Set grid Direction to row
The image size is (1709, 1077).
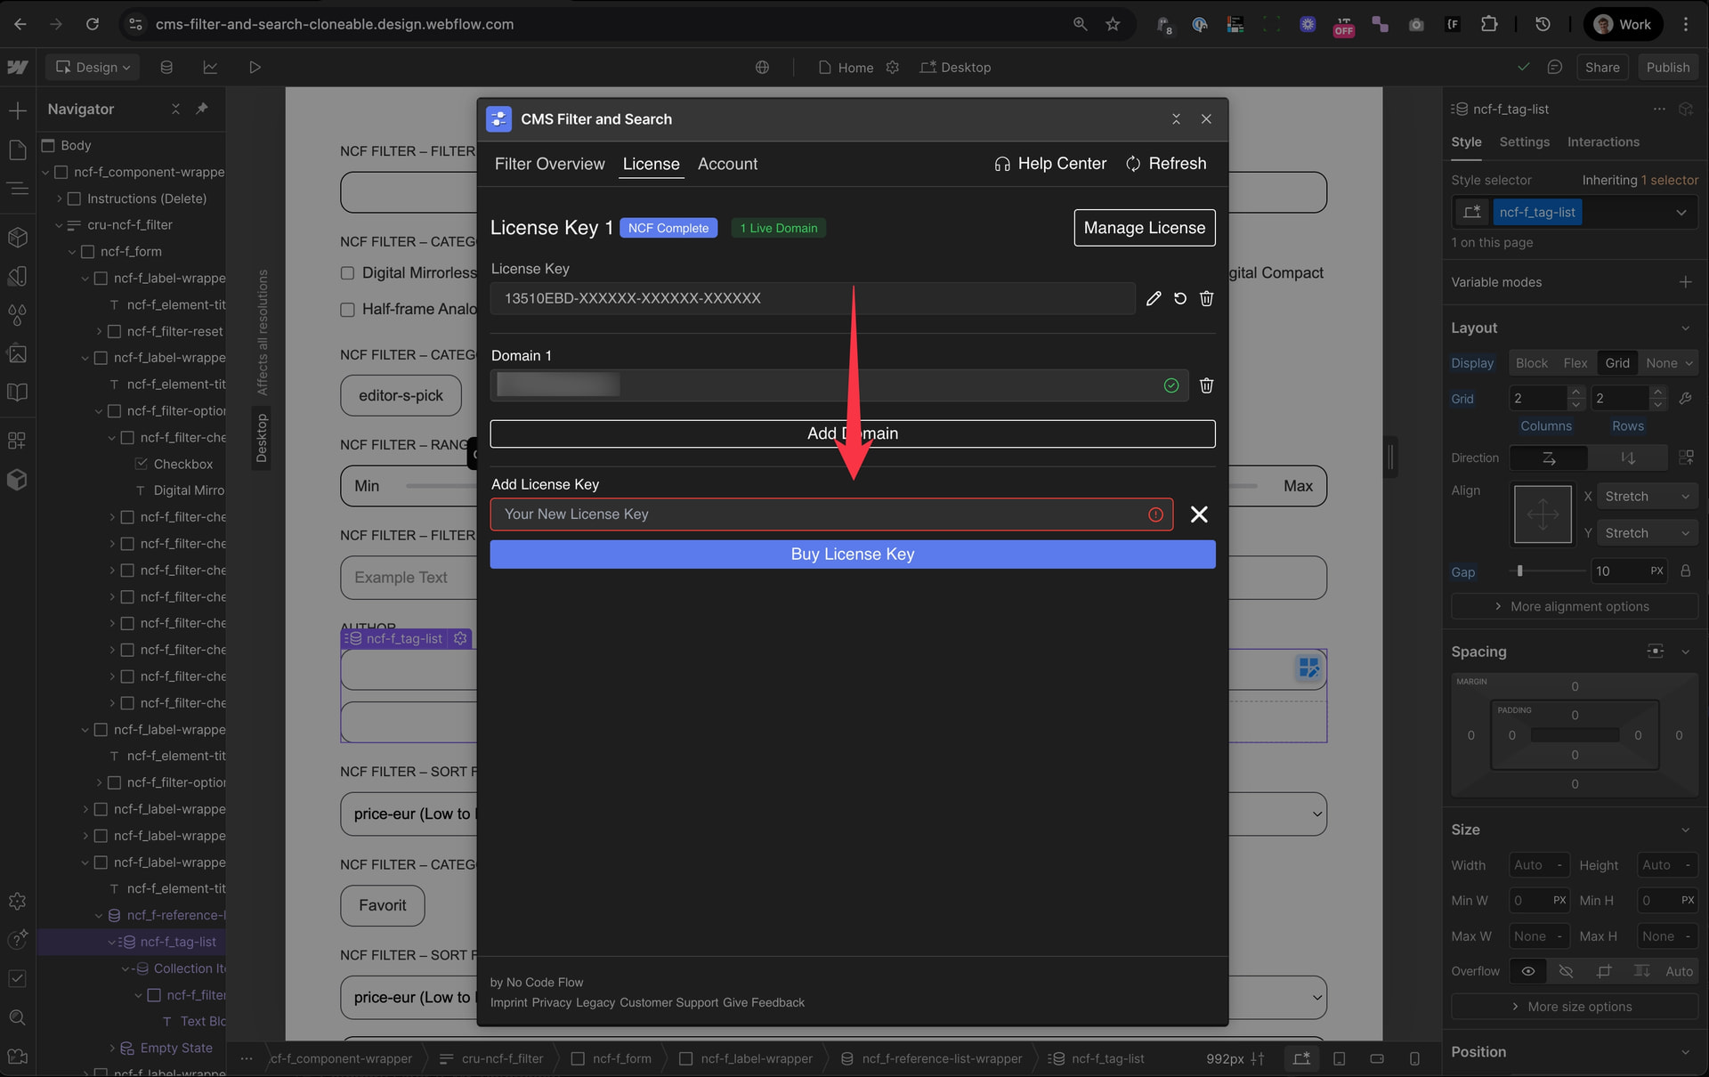pyautogui.click(x=1549, y=458)
